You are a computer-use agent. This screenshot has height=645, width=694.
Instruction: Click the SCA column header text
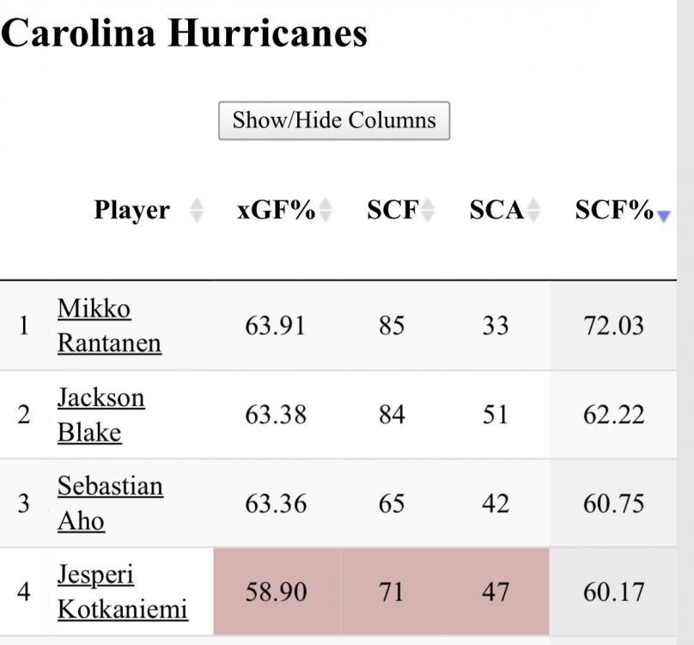click(496, 211)
